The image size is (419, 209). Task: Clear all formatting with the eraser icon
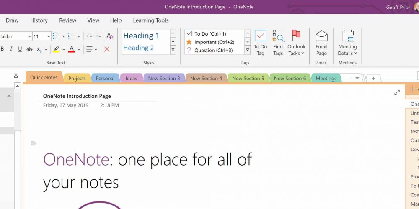tap(110, 36)
